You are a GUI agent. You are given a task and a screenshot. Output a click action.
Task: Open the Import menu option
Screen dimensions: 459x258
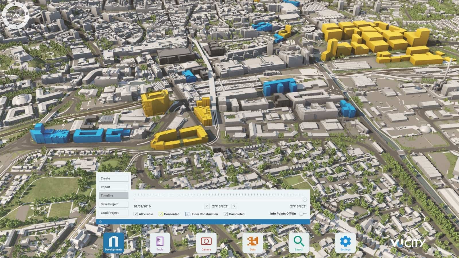click(113, 187)
